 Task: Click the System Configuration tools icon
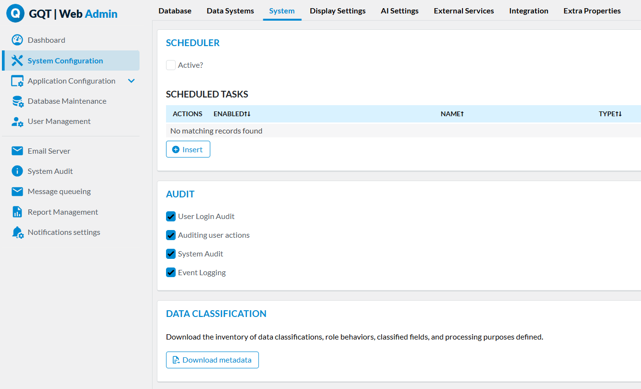(17, 61)
